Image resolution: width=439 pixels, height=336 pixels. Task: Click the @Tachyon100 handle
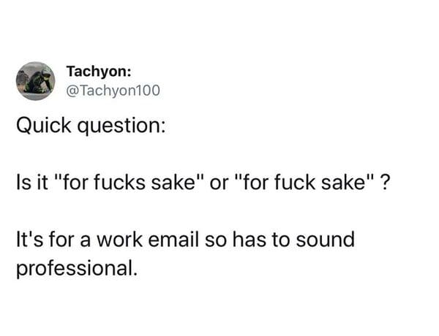(x=111, y=91)
